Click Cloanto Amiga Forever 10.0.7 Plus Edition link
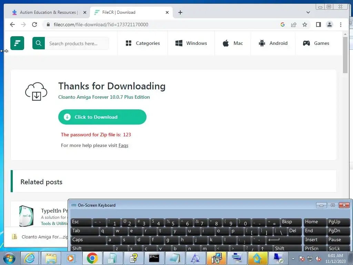 tap(104, 97)
